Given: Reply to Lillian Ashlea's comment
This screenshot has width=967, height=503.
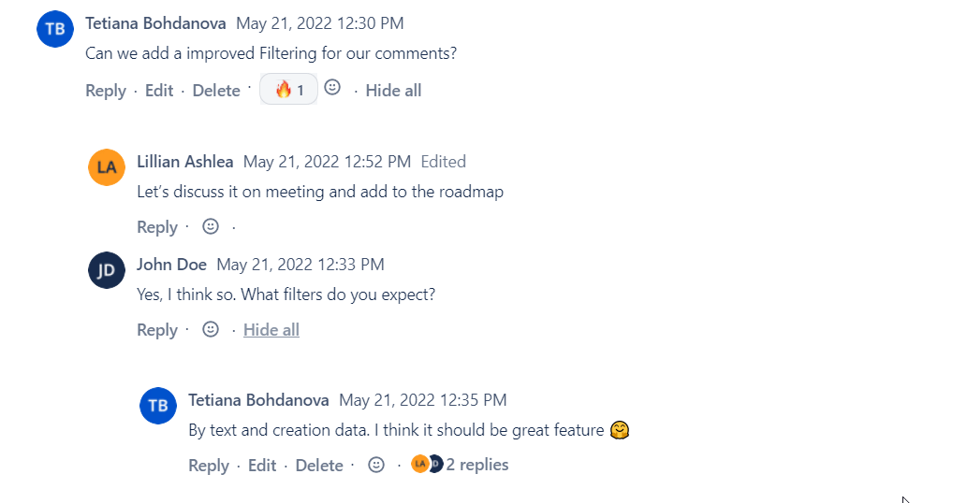Looking at the screenshot, I should pos(157,227).
